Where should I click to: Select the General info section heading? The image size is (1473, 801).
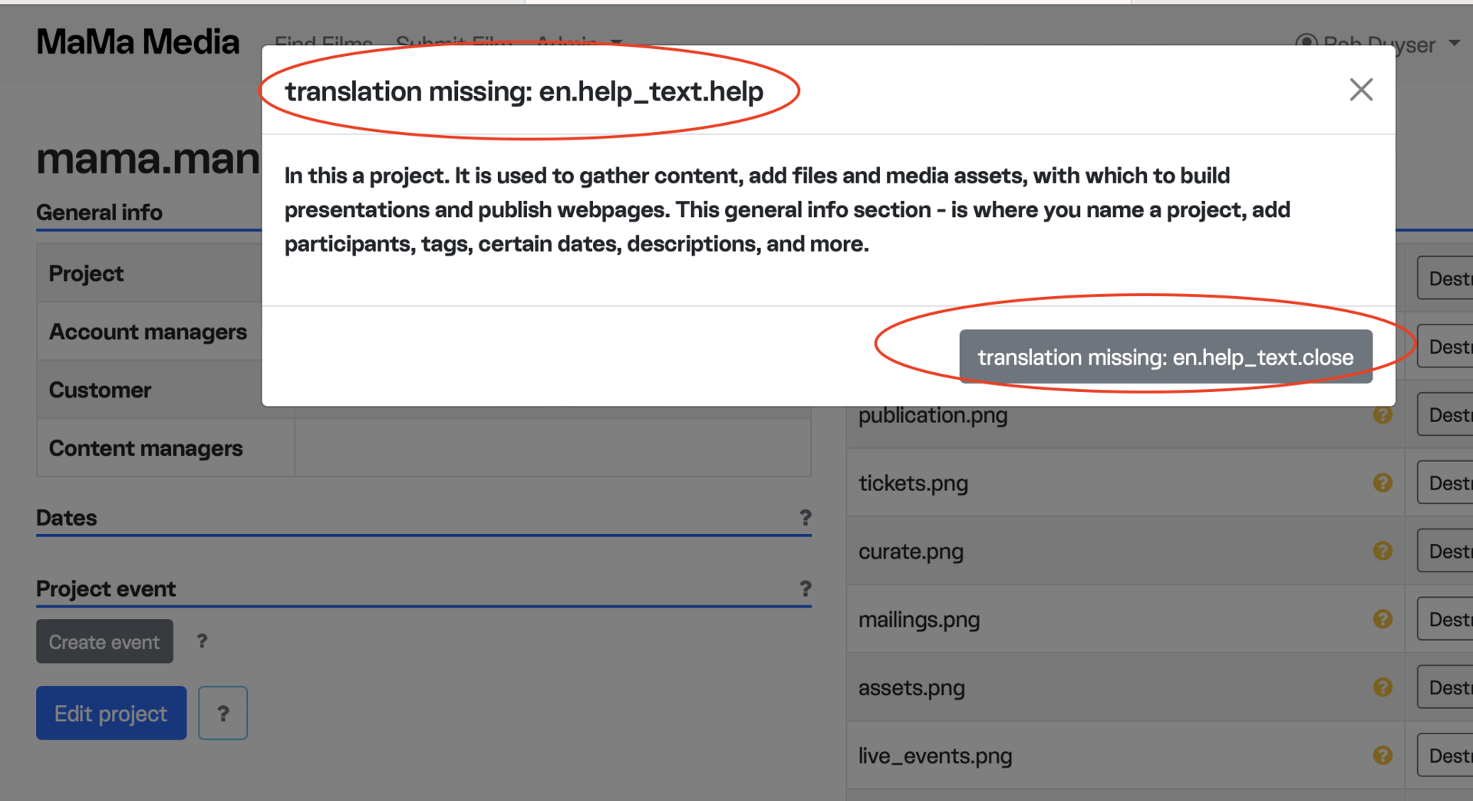[99, 213]
